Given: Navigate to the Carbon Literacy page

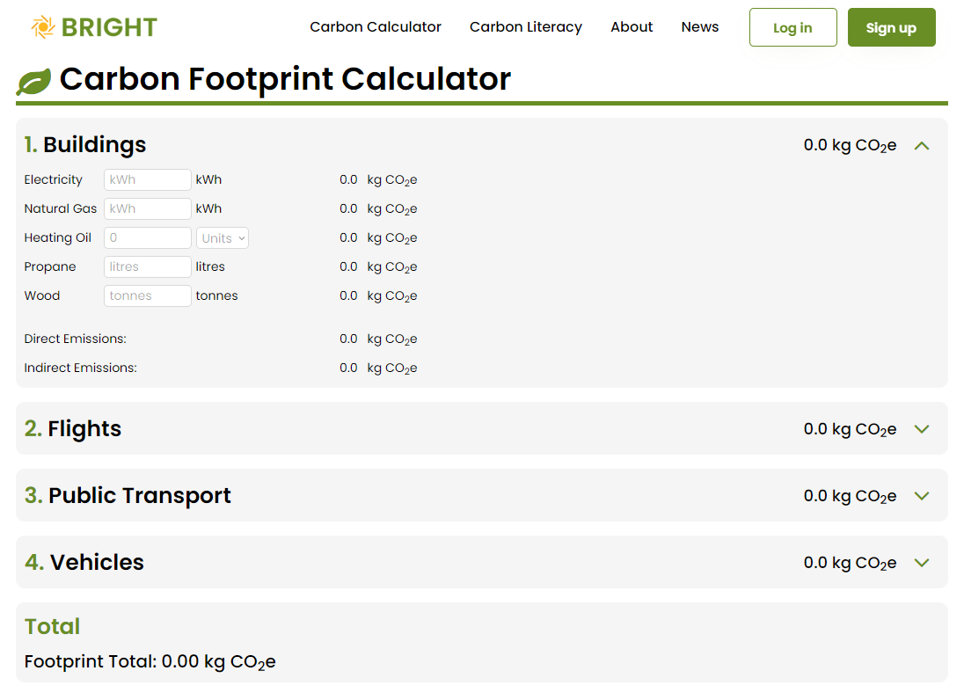Looking at the screenshot, I should click(x=525, y=27).
